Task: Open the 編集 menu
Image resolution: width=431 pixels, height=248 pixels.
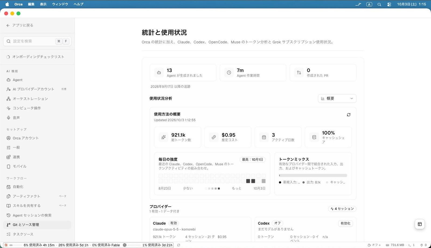Action: (31, 4)
